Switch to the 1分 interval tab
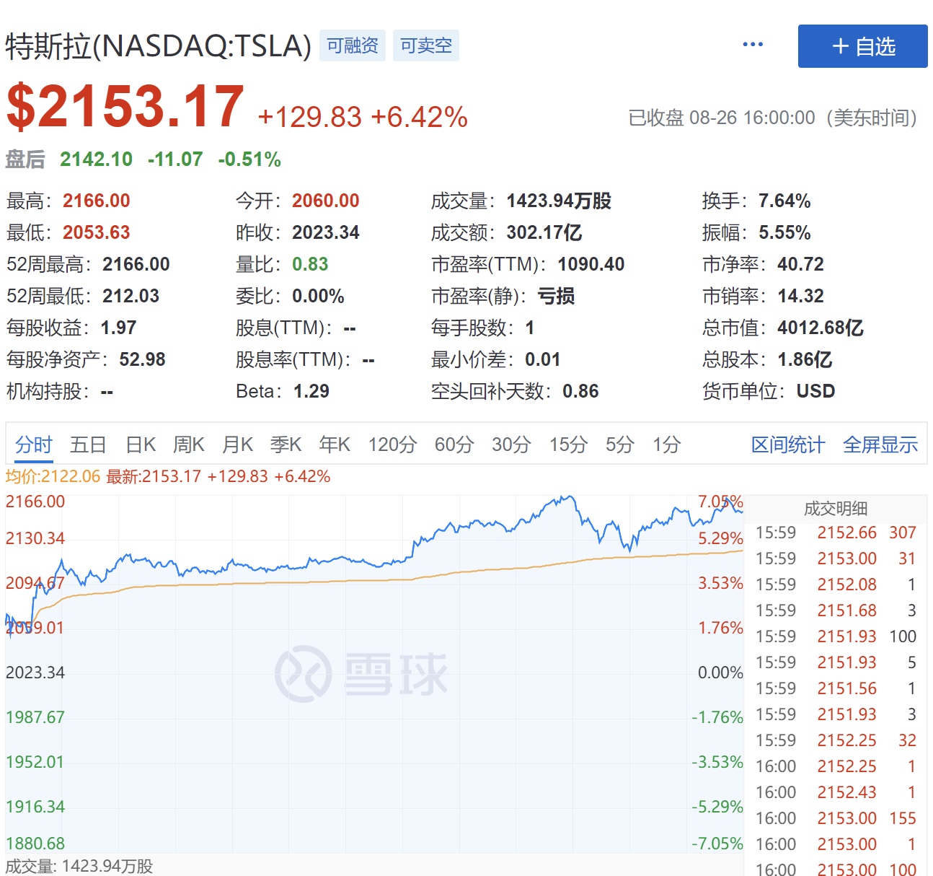The image size is (933, 876). [666, 444]
